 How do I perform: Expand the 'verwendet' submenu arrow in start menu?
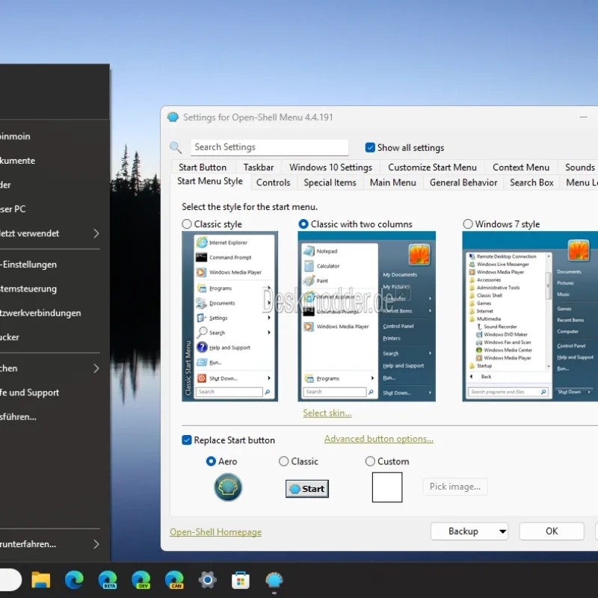point(96,233)
